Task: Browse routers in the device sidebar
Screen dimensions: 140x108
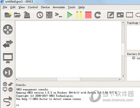Action: [x=8, y=30]
